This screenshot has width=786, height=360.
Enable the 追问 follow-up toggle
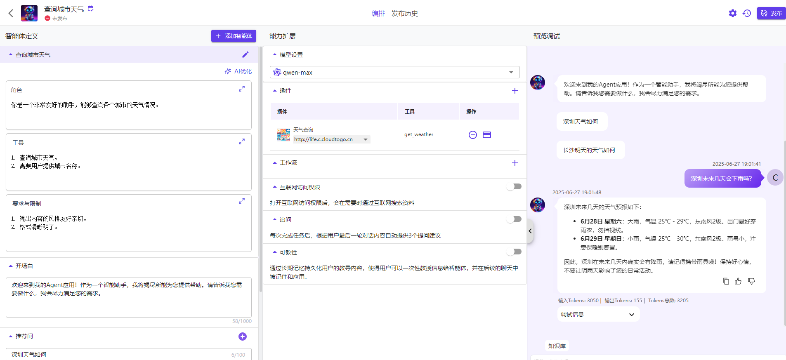click(x=514, y=219)
